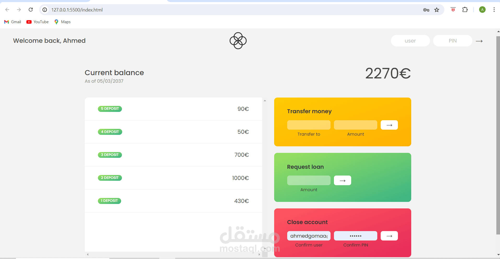Open saved passwords key icon
Image resolution: width=500 pixels, height=259 pixels.
(x=426, y=10)
